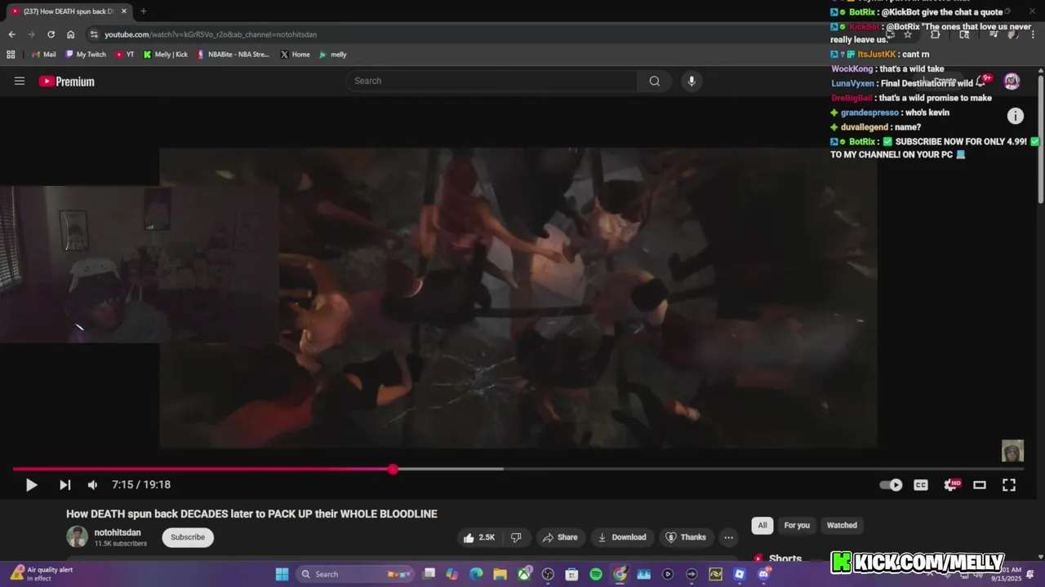Open notohitsdan channel avatar
Image resolution: width=1045 pixels, height=587 pixels.
(x=77, y=536)
